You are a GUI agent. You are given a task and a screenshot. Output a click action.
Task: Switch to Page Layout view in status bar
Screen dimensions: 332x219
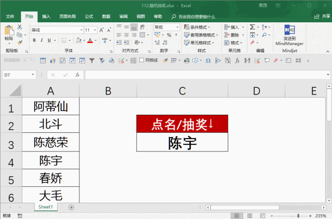[x=250, y=216]
